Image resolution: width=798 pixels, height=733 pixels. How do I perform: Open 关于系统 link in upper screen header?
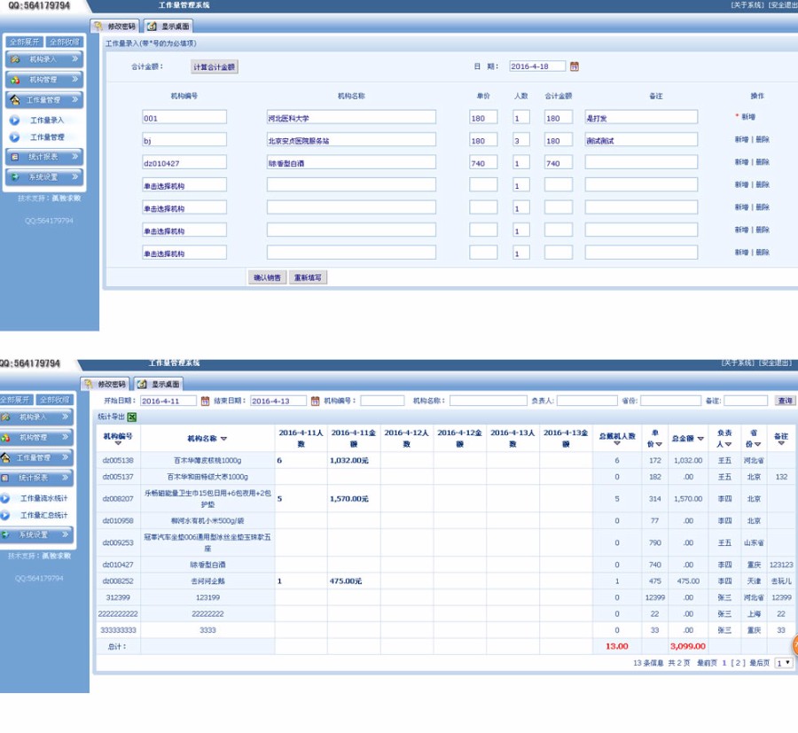pos(747,5)
